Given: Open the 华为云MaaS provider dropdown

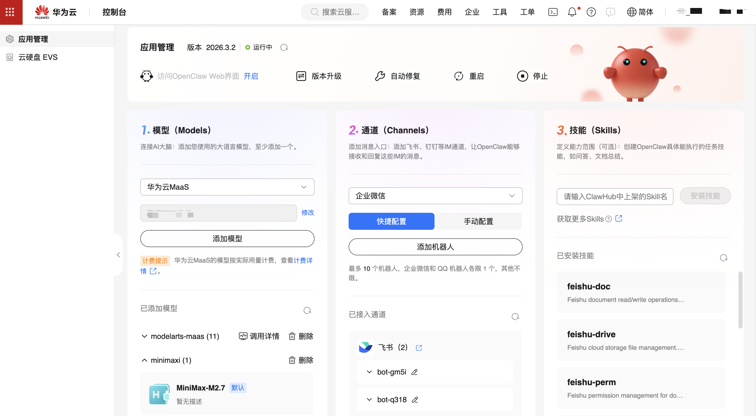Looking at the screenshot, I should click(x=227, y=187).
